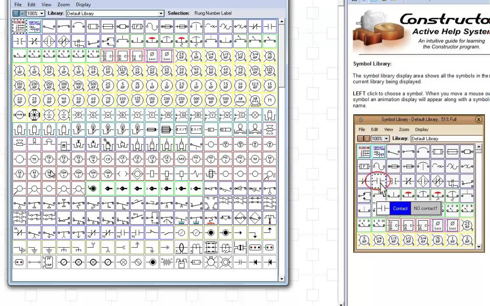Select the OL overload contact symbol
Viewport: 490px width, 306px height.
20,232
